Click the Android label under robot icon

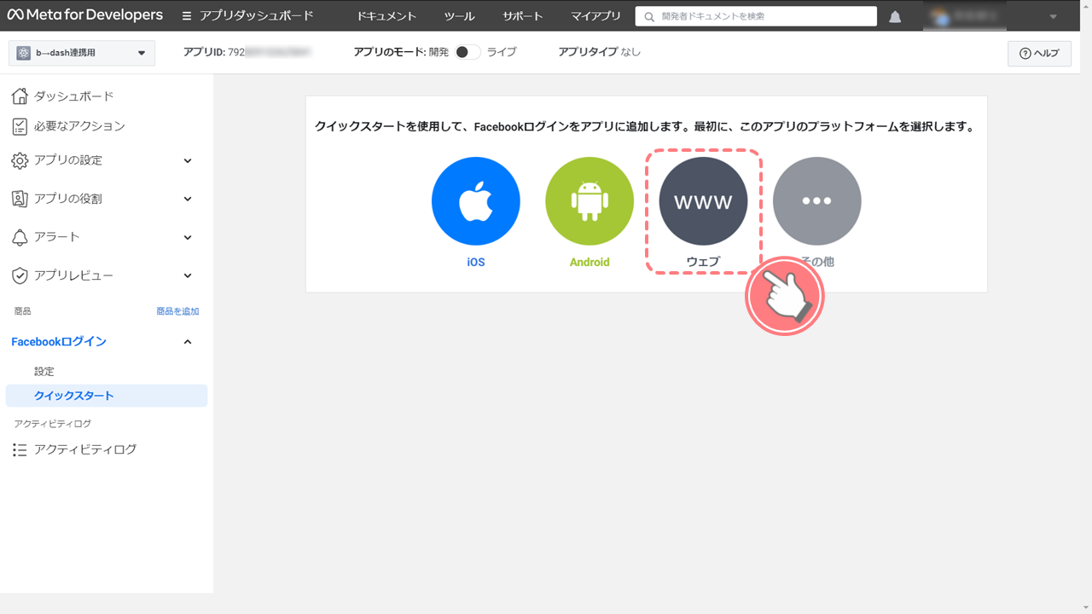pyautogui.click(x=590, y=262)
